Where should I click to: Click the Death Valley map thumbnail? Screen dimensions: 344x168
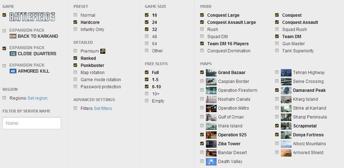click(x=211, y=162)
